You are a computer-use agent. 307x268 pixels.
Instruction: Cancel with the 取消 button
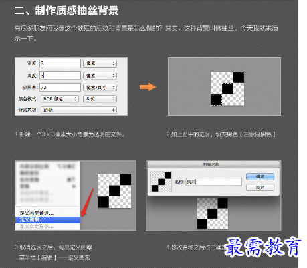(260, 188)
